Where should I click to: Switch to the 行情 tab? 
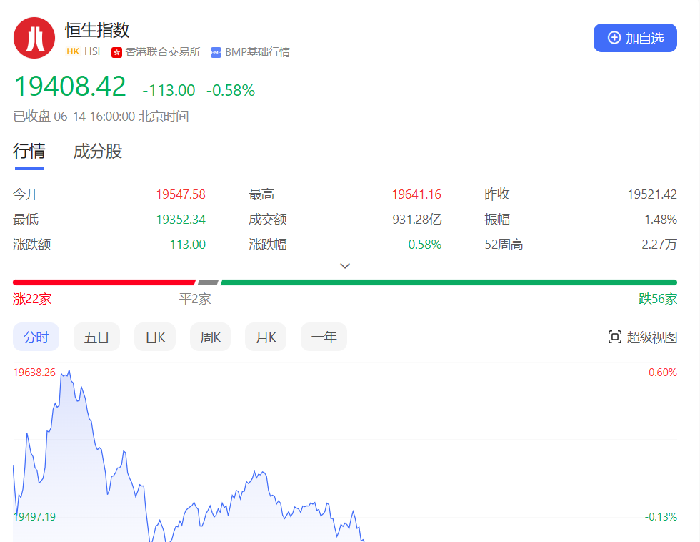(x=29, y=152)
